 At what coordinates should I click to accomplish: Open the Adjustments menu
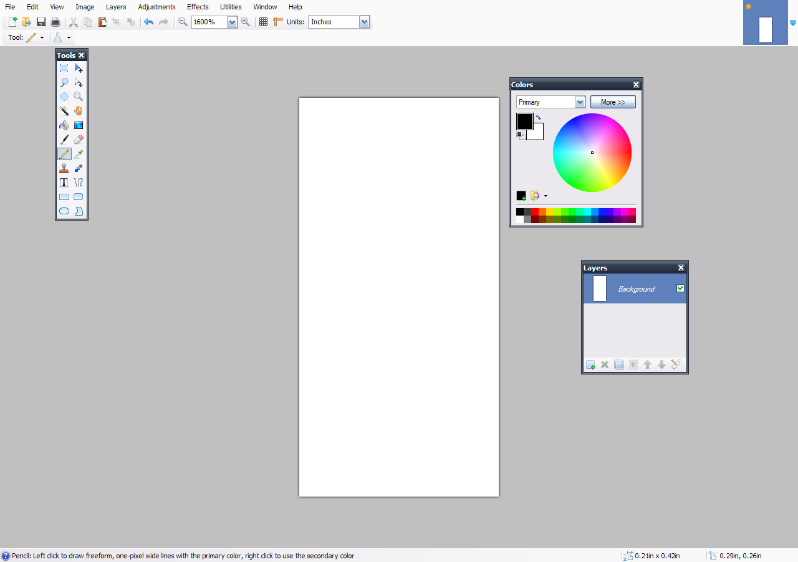tap(156, 7)
